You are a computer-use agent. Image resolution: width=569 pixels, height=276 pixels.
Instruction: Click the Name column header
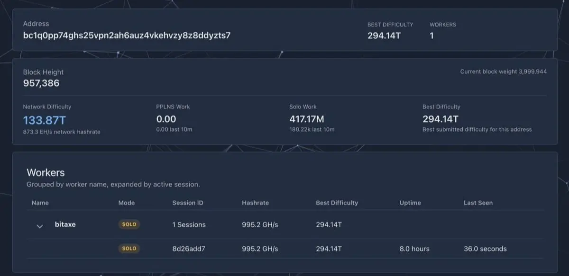[40, 203]
